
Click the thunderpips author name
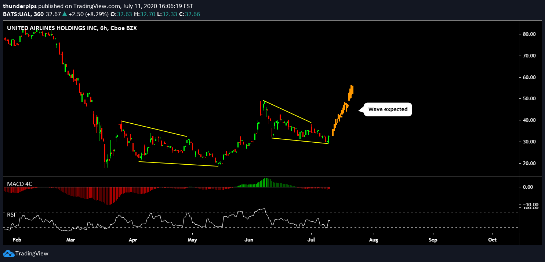click(20, 6)
